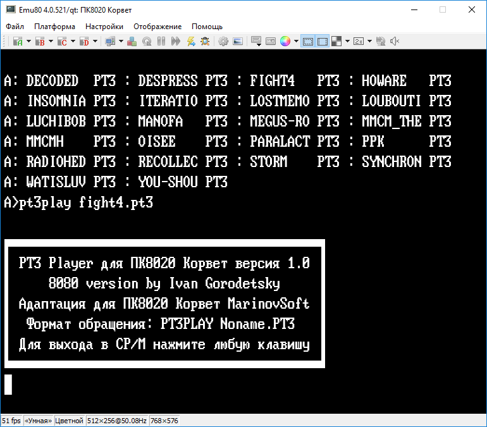Click the screenshot picture icon
487x427 pixels.
(x=238, y=41)
